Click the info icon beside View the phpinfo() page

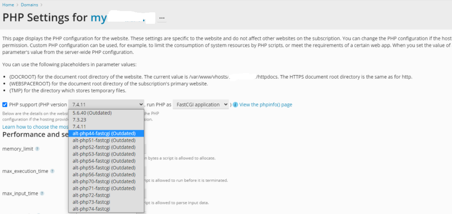(x=235, y=105)
